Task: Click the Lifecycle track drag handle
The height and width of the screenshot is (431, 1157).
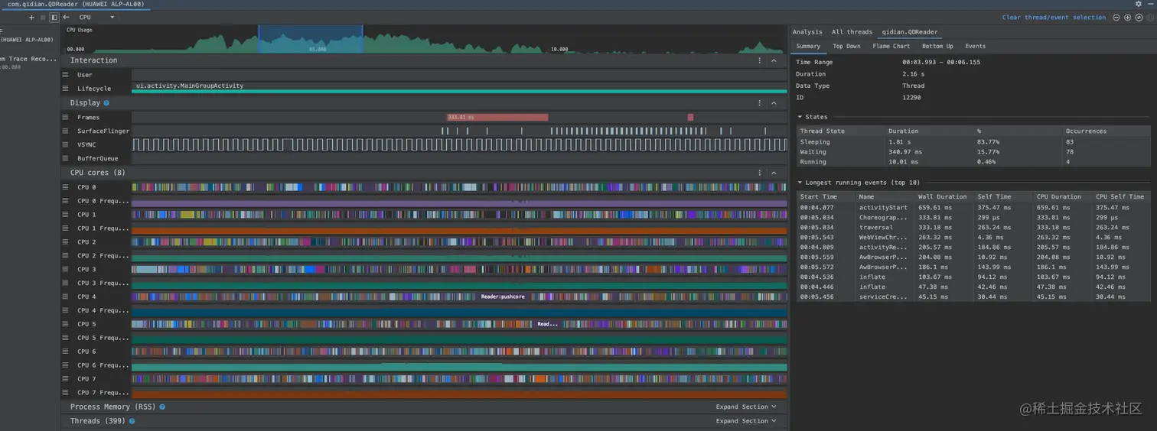Action: 66,89
